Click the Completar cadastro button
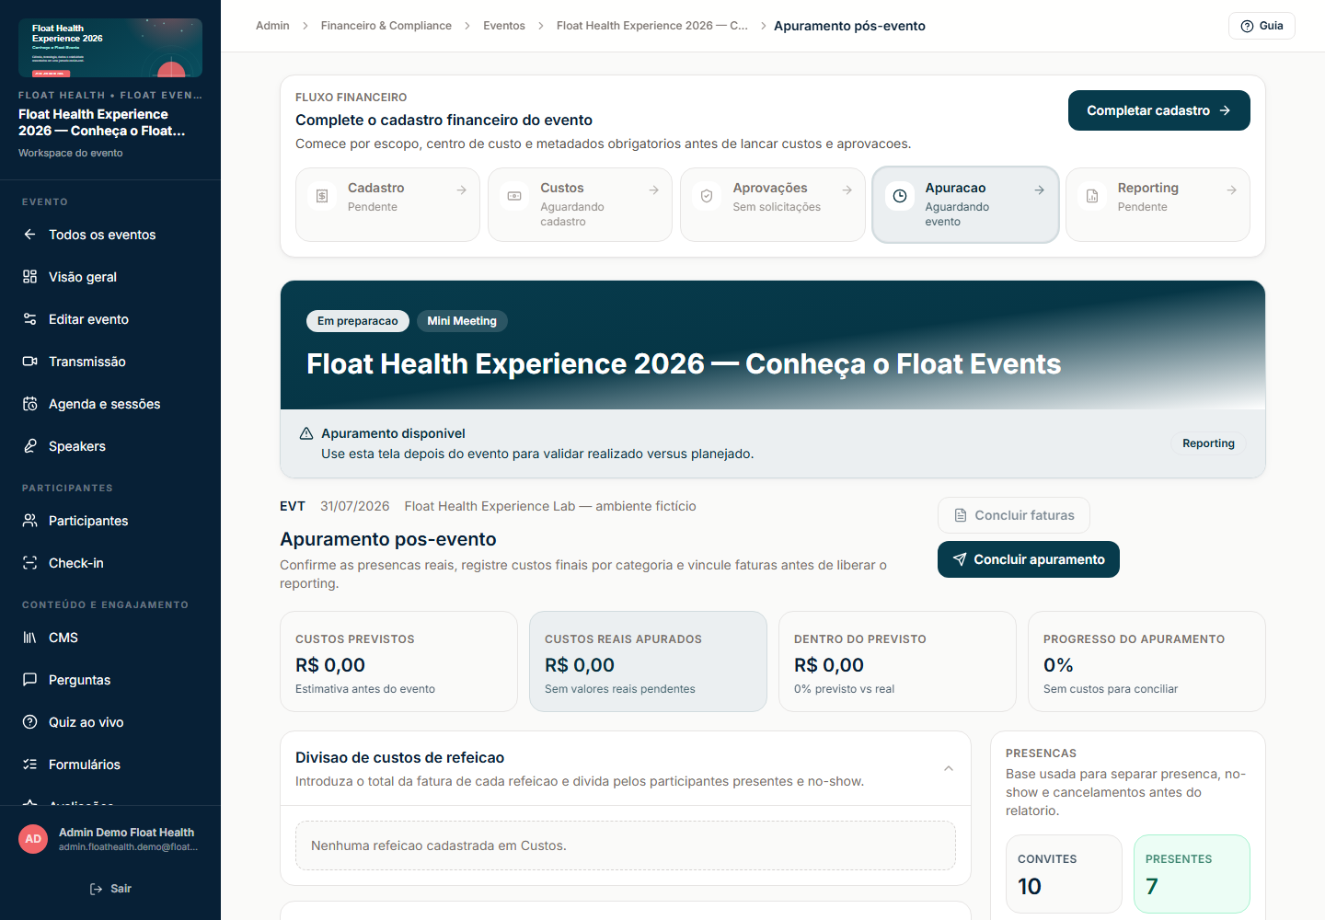 point(1158,110)
